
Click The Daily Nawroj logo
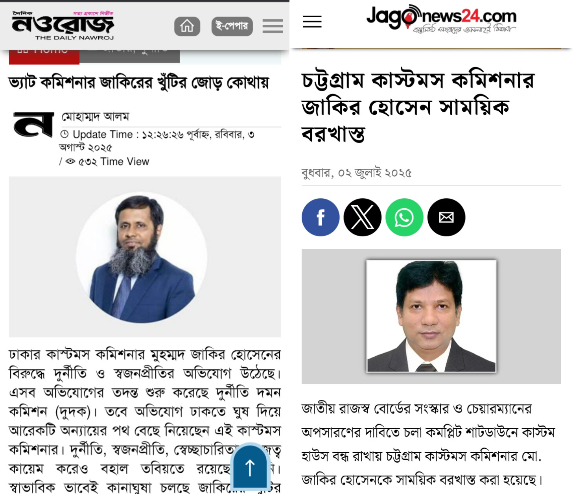[x=63, y=26]
